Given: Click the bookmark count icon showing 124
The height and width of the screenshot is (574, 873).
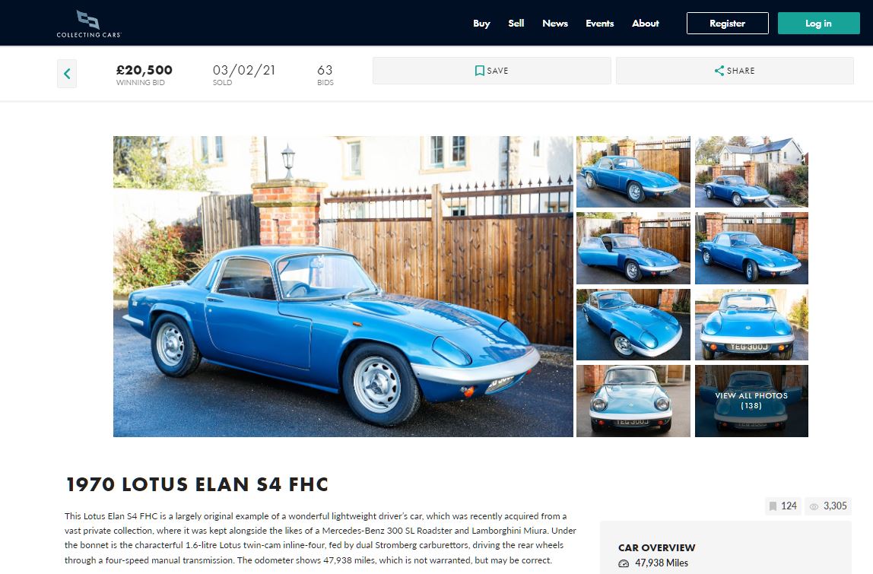Looking at the screenshot, I should point(773,506).
